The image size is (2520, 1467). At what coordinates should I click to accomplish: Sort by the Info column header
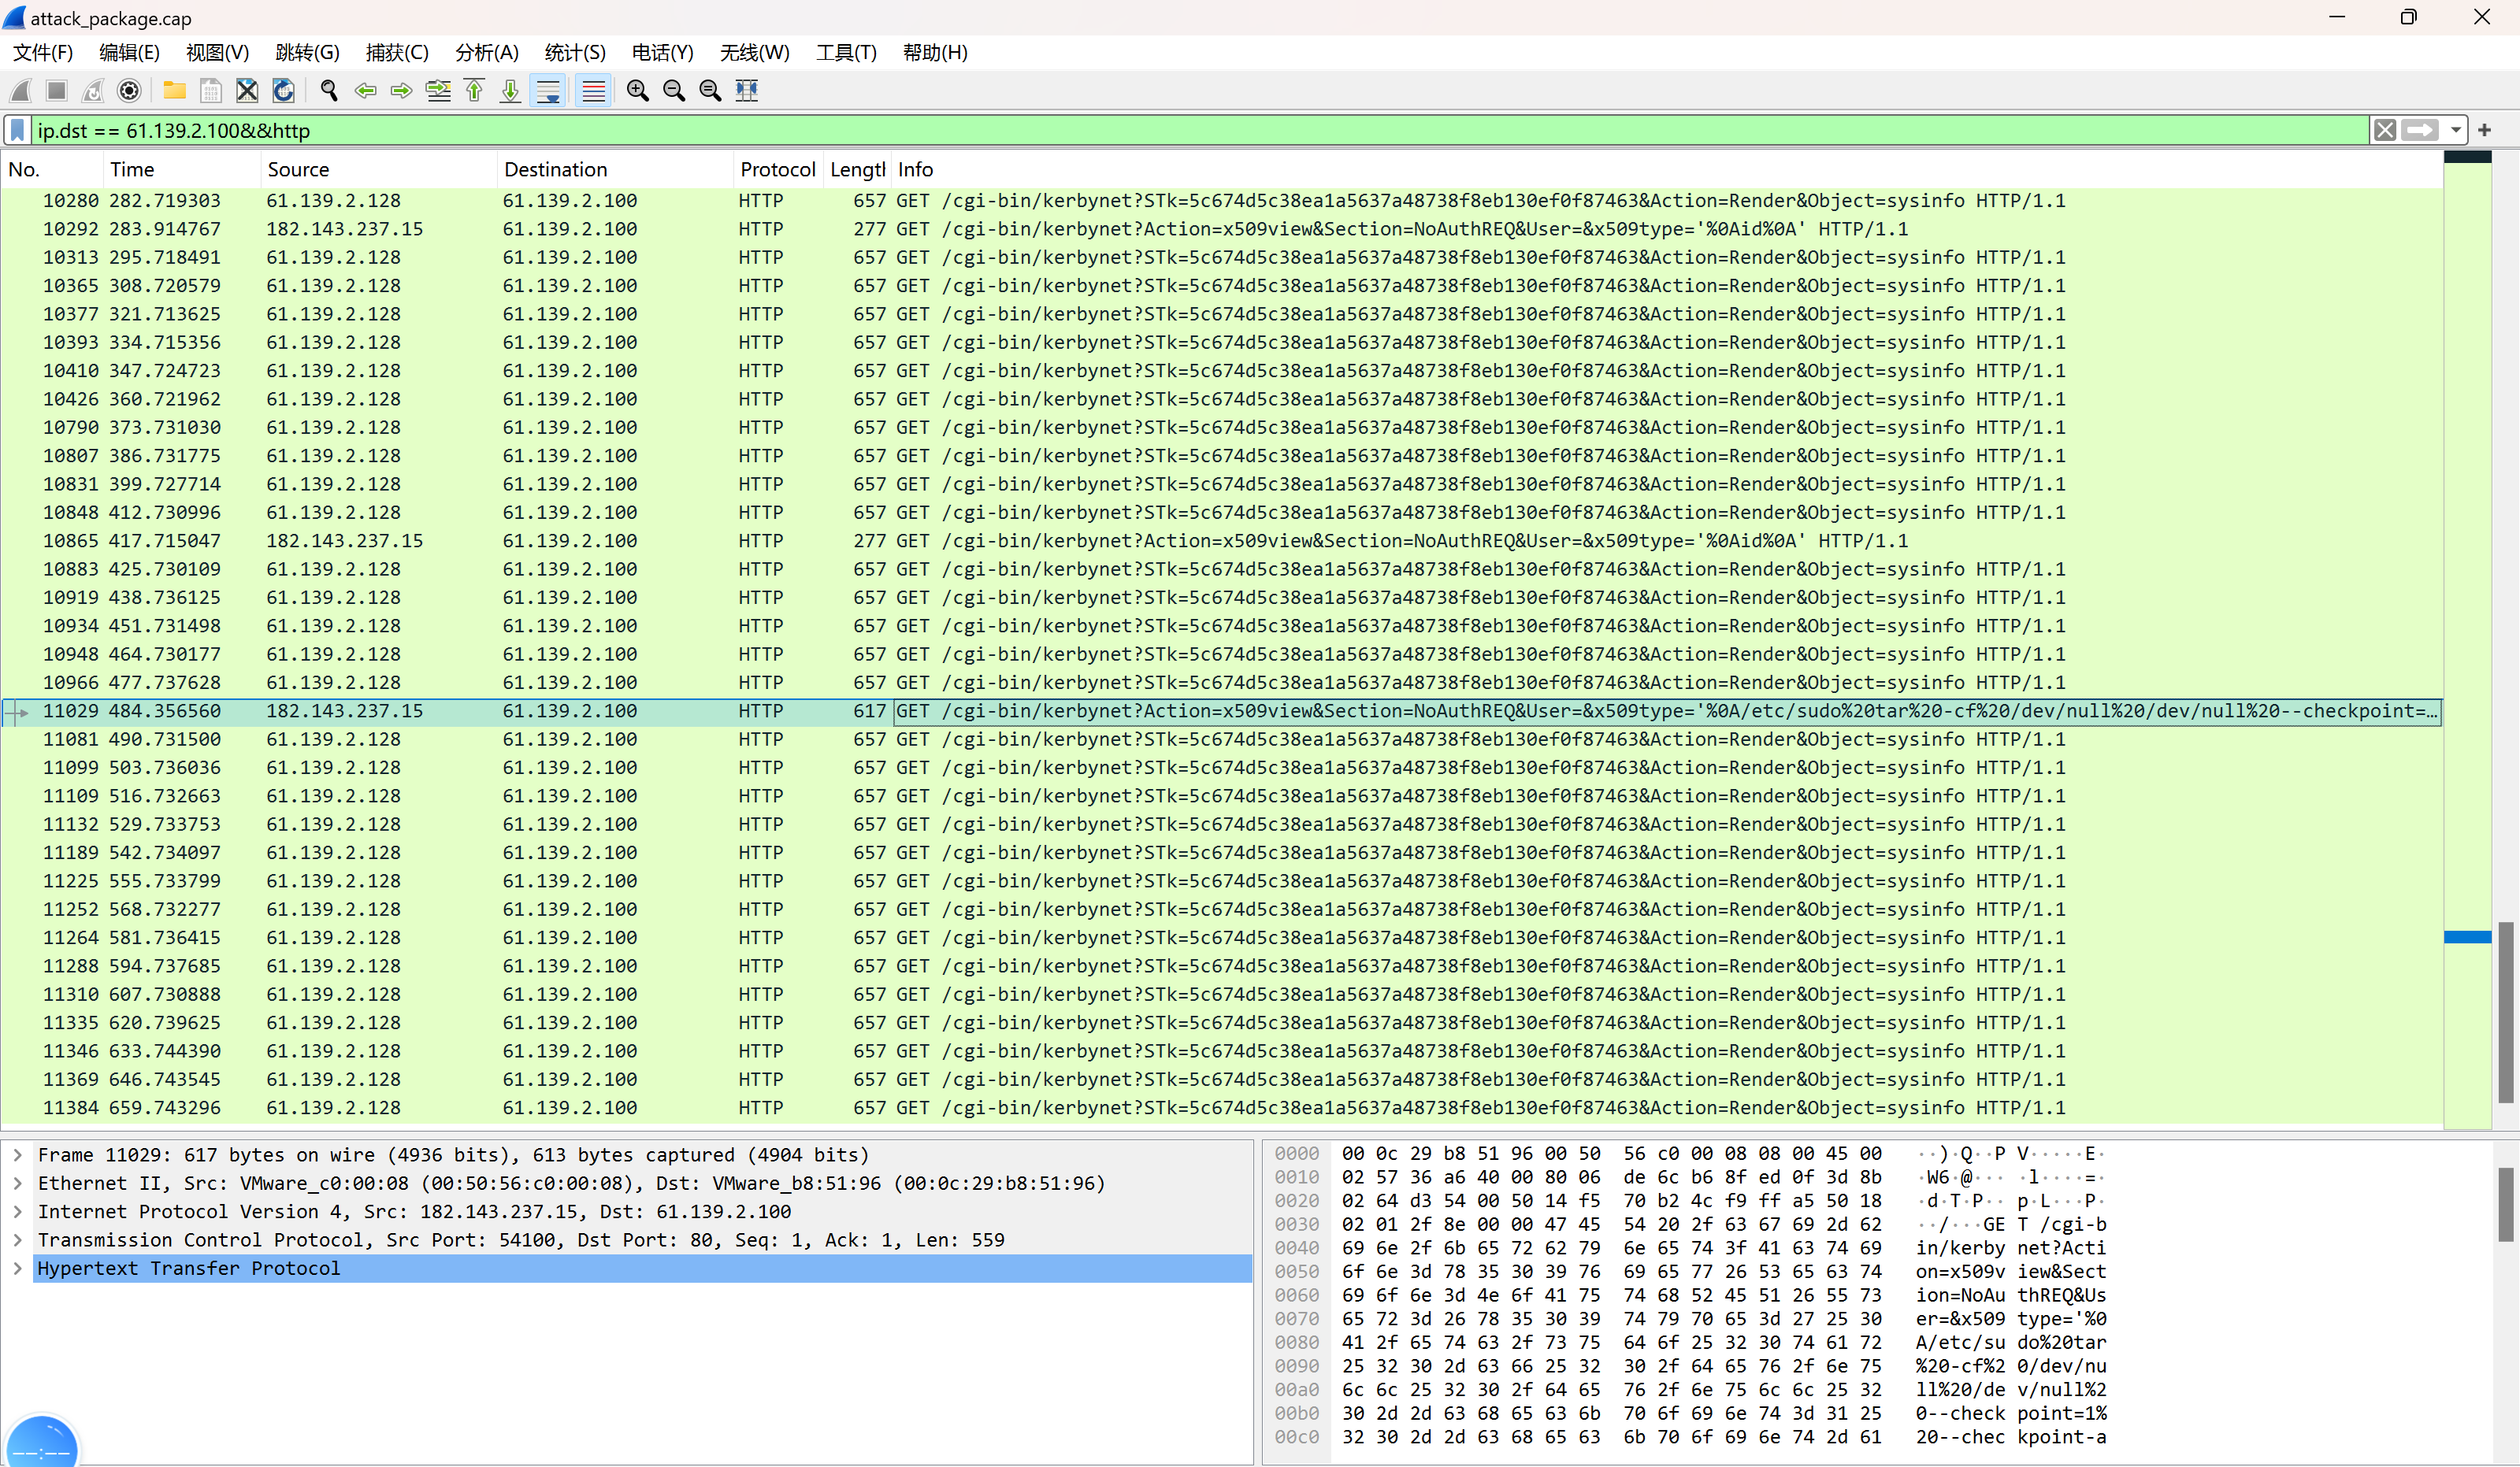(1665, 170)
